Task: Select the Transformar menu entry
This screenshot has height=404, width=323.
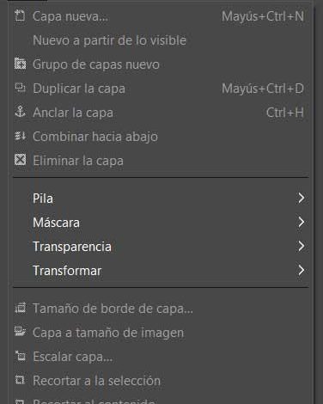Action: (161, 271)
